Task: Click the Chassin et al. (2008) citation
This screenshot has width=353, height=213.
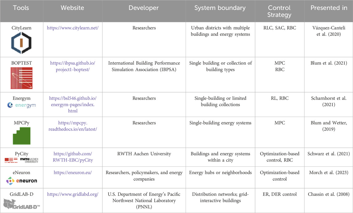Action: (329, 194)
